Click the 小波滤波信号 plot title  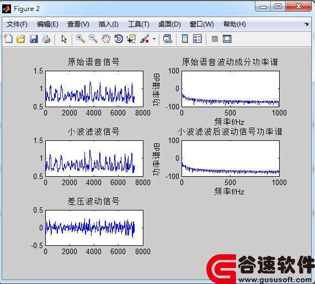point(94,132)
